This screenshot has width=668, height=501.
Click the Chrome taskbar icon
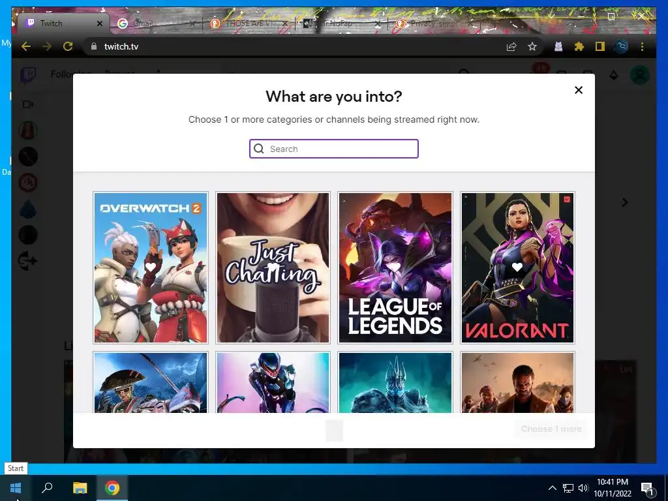pos(112,488)
